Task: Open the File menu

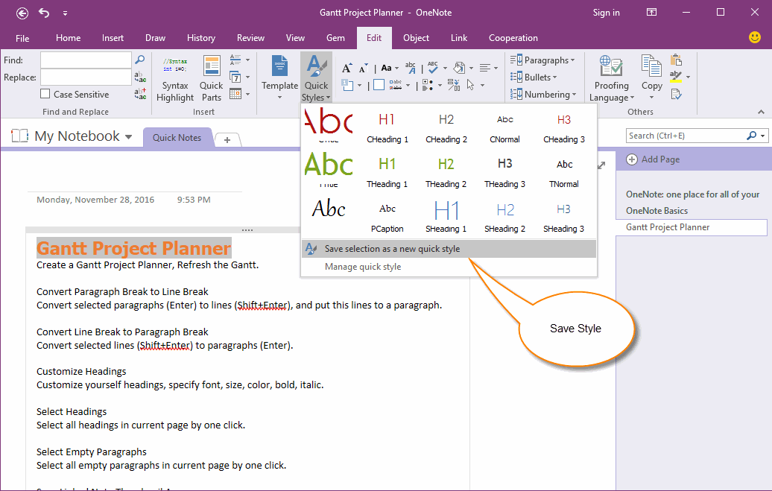Action: (x=22, y=38)
